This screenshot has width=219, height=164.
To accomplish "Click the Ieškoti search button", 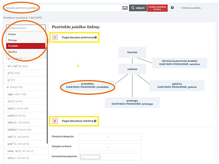I will (x=138, y=8).
